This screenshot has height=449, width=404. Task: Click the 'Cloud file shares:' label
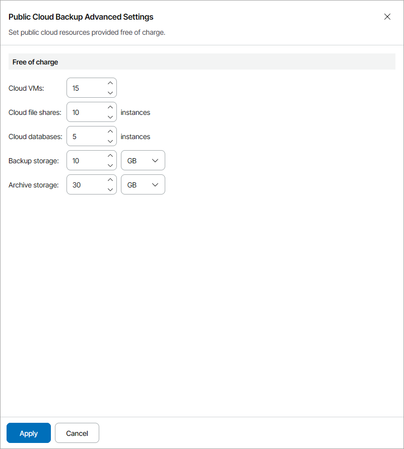point(35,112)
